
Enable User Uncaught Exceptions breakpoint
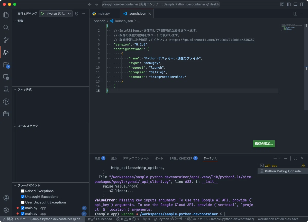point(23,202)
